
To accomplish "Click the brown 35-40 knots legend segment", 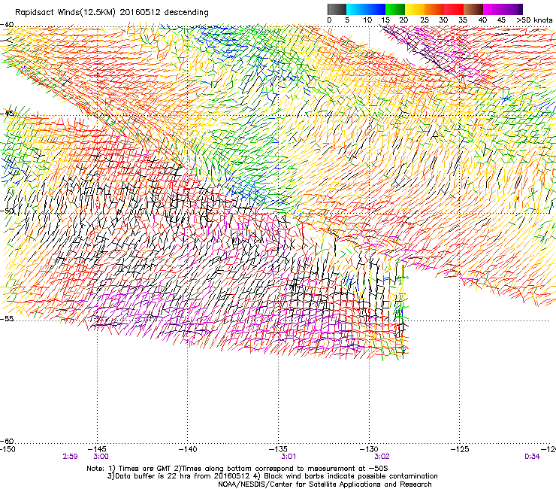I will [x=473, y=9].
